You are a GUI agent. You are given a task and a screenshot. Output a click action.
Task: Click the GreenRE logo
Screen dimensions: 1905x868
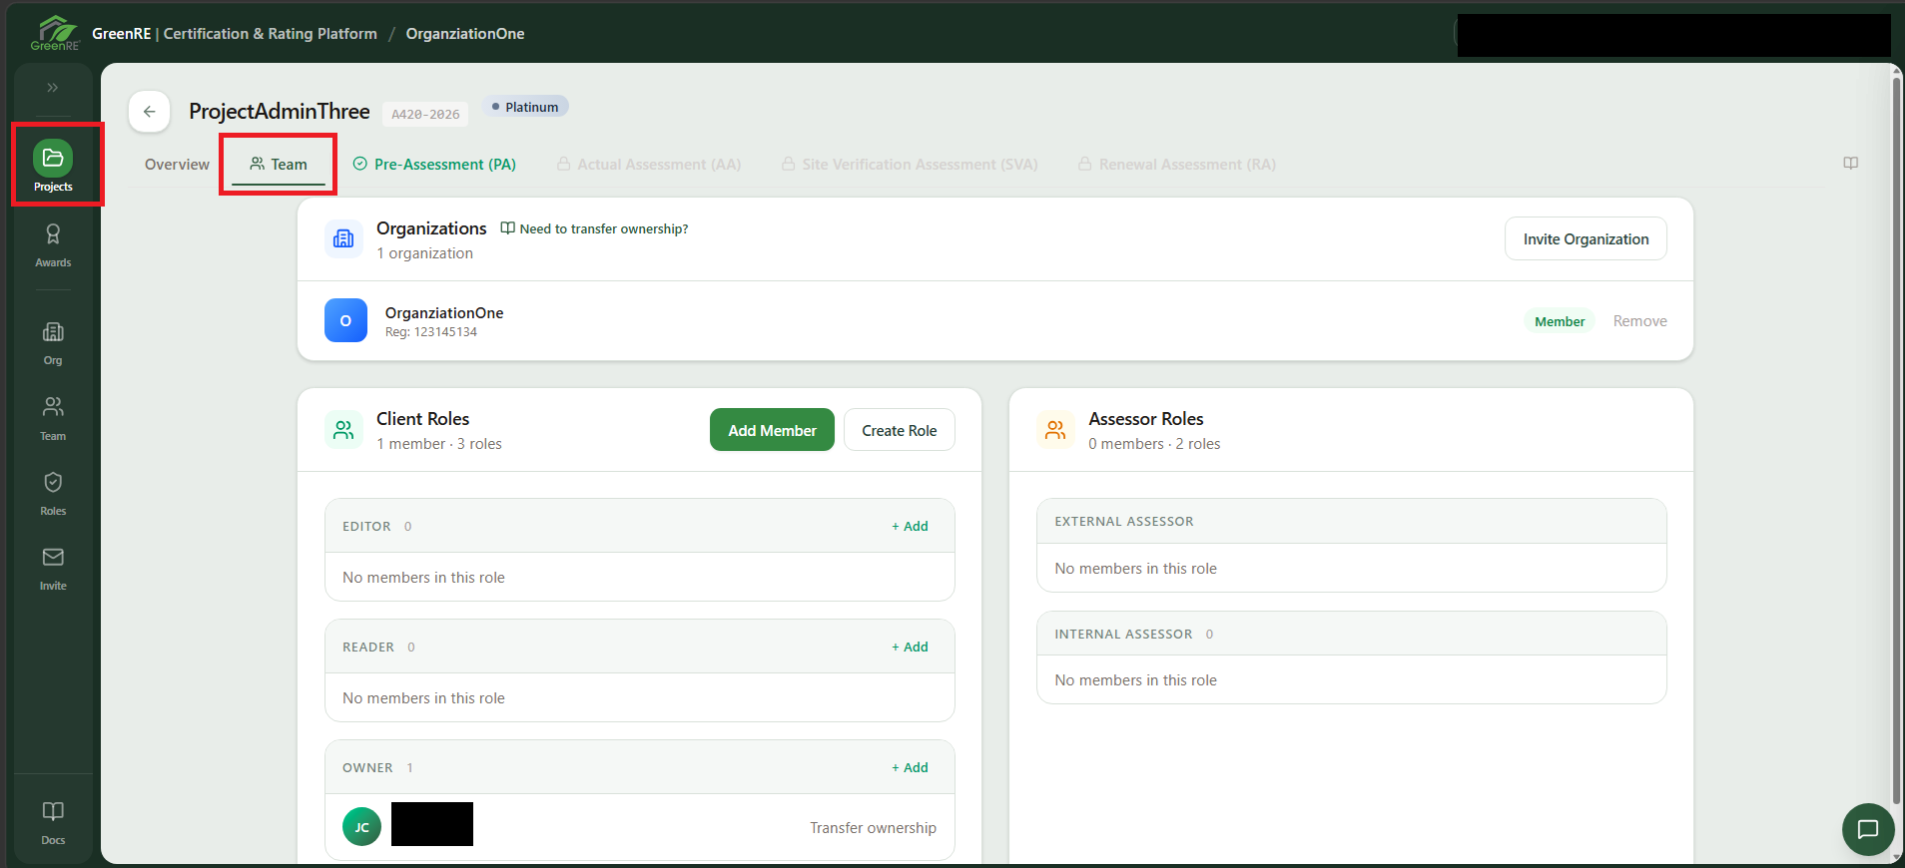pyautogui.click(x=54, y=33)
